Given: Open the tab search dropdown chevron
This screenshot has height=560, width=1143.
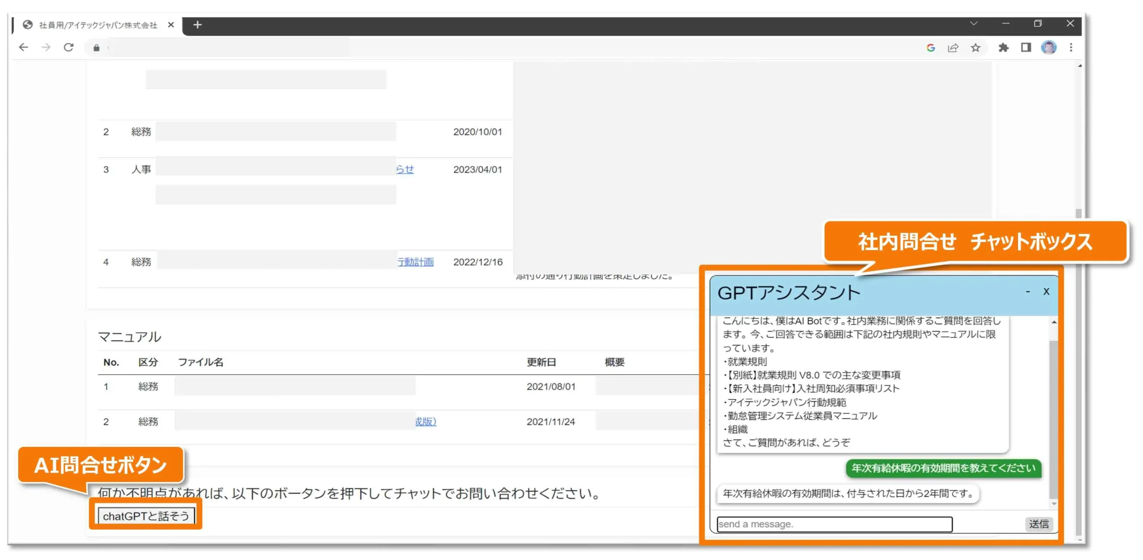Looking at the screenshot, I should [974, 24].
